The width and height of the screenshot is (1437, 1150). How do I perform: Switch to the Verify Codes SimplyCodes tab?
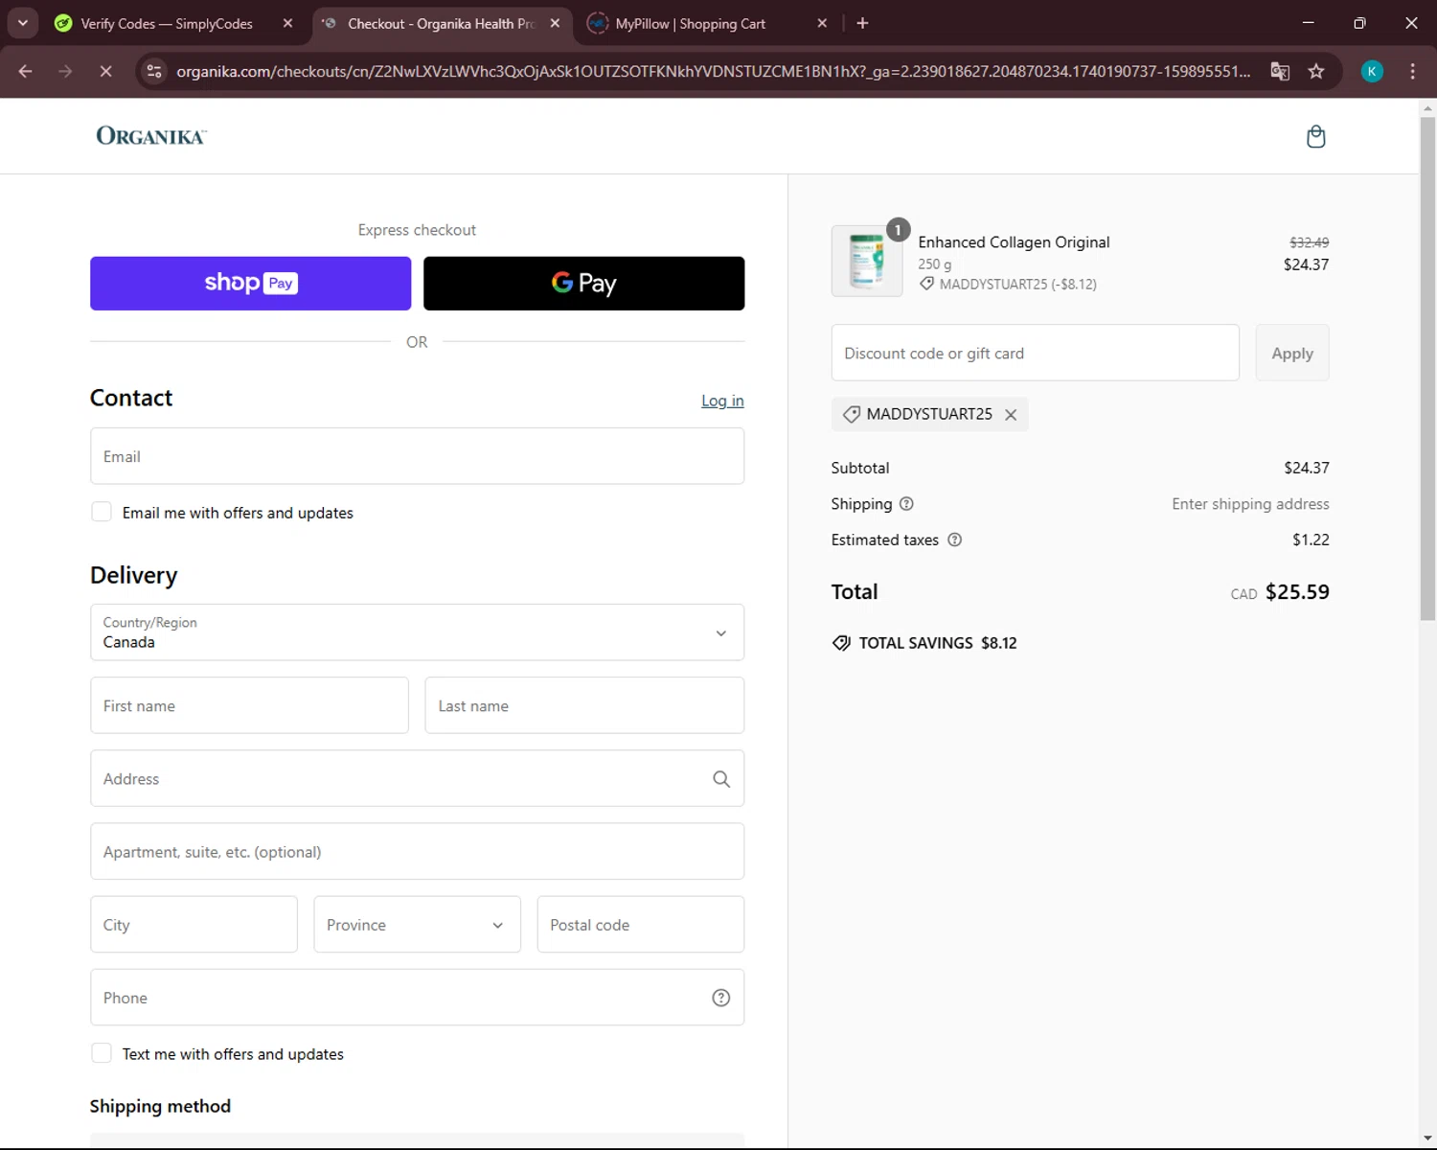point(166,23)
